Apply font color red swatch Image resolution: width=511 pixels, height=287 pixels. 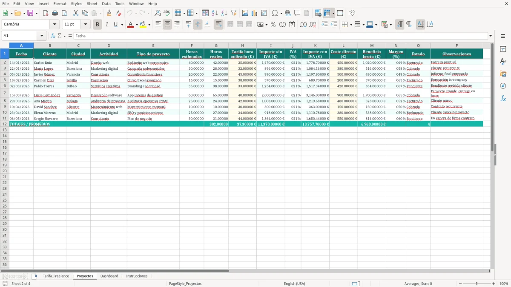[x=131, y=25]
